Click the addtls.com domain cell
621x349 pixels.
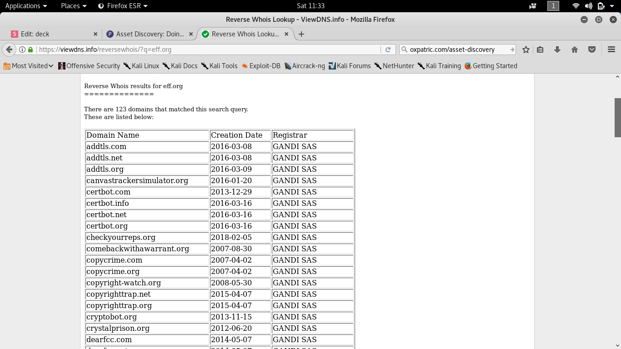pyautogui.click(x=147, y=147)
